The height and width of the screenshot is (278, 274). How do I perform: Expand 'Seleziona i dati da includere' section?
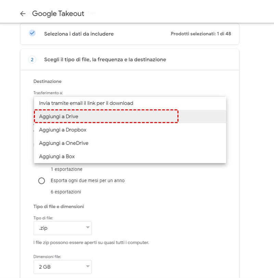click(79, 34)
